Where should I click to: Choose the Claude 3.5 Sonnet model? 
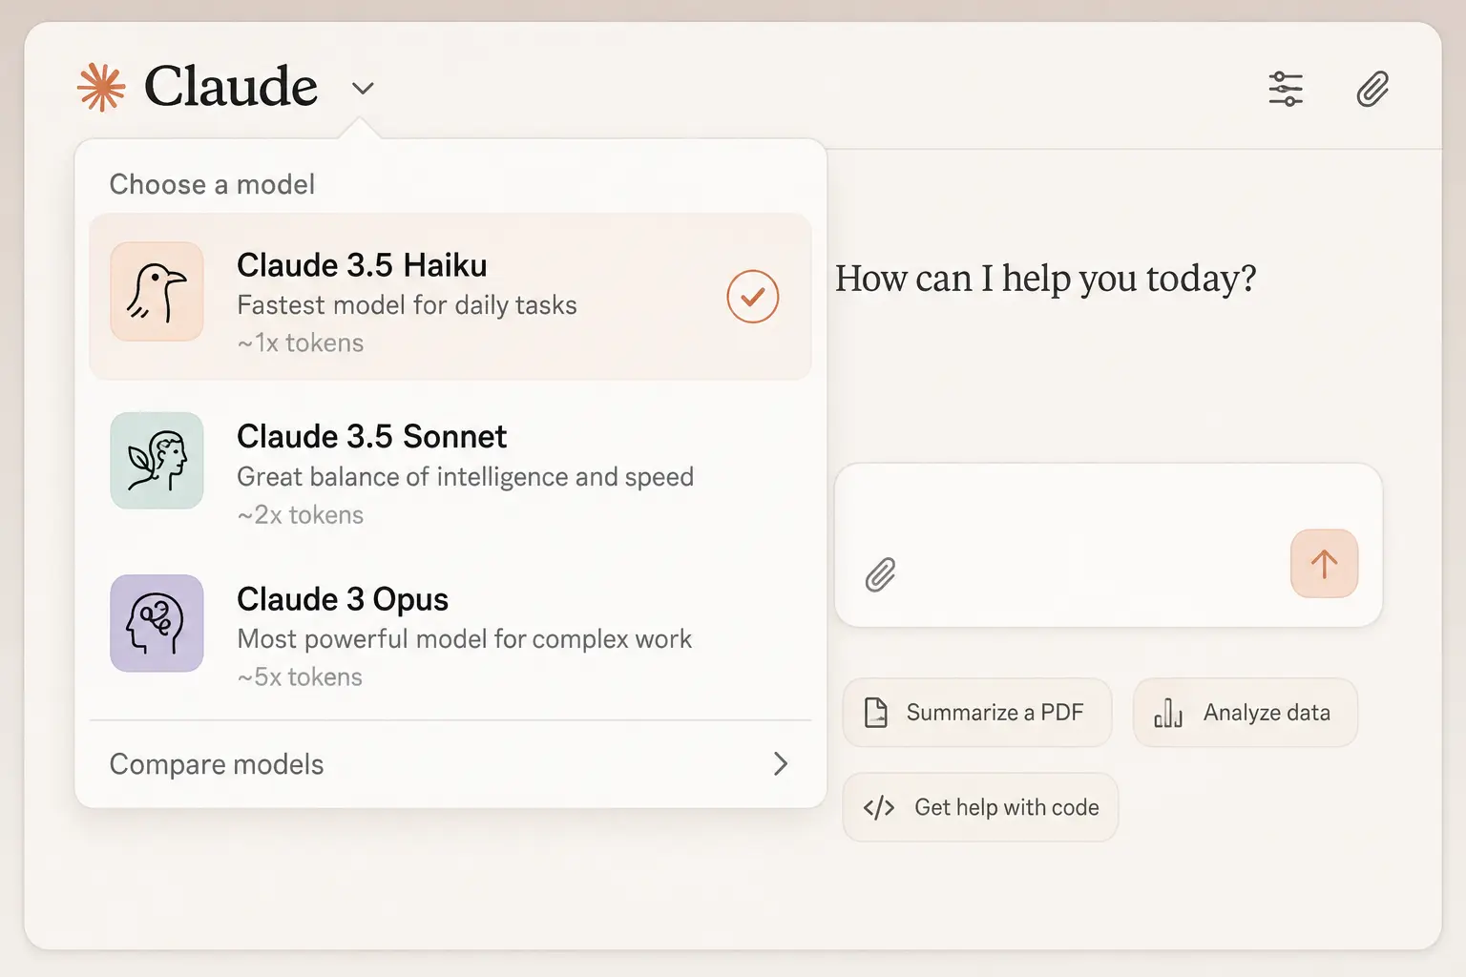click(x=450, y=469)
